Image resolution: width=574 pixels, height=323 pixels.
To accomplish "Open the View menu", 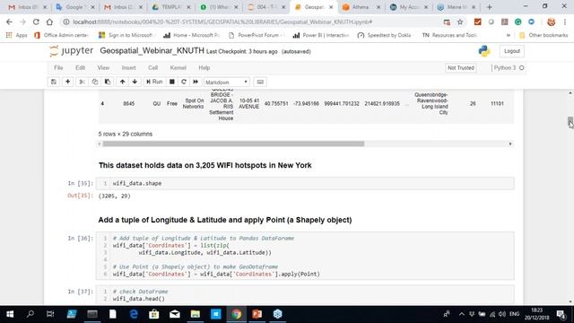I will 103,68.
